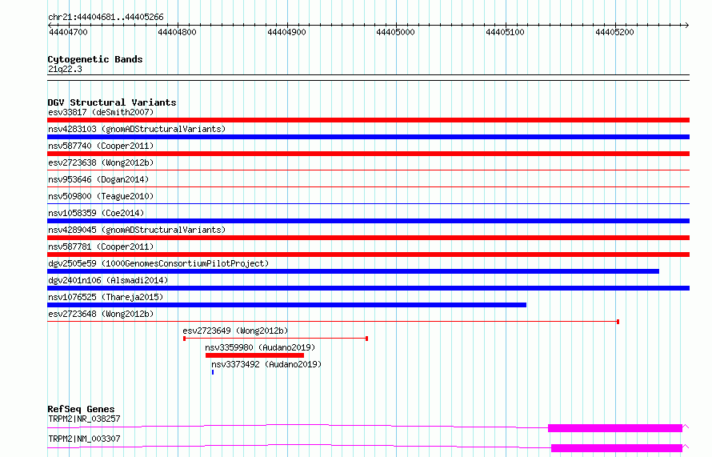Viewport: 712px width, 457px height.
Task: Click the right arrow end of the ruler
Action: click(687, 25)
